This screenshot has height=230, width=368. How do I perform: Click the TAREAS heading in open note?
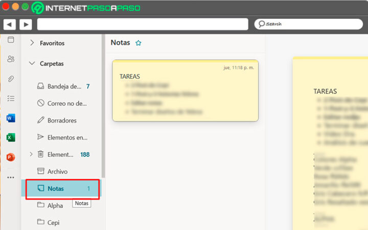point(325,91)
